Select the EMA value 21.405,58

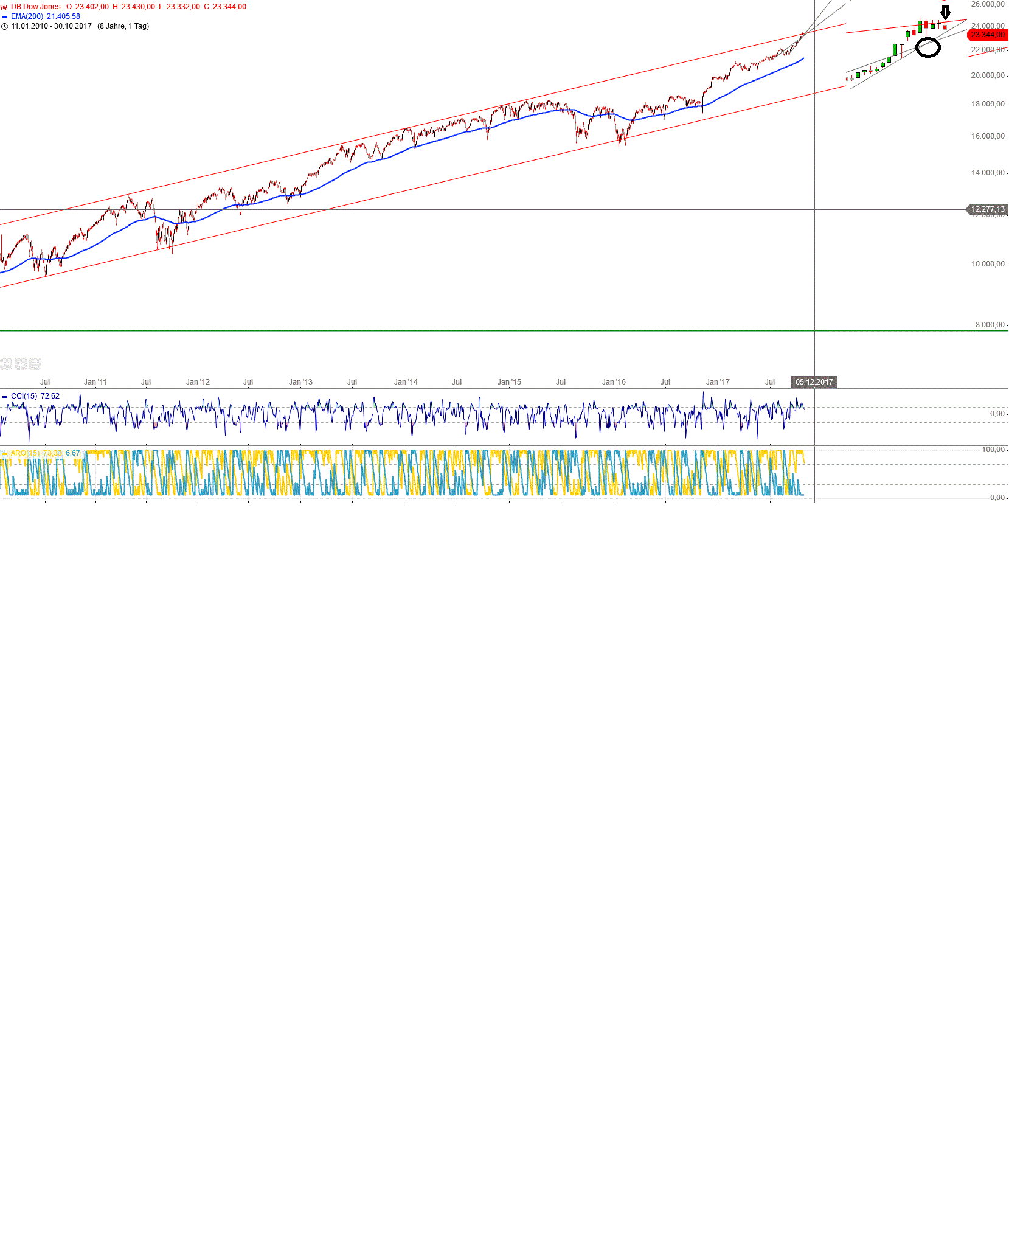click(63, 16)
